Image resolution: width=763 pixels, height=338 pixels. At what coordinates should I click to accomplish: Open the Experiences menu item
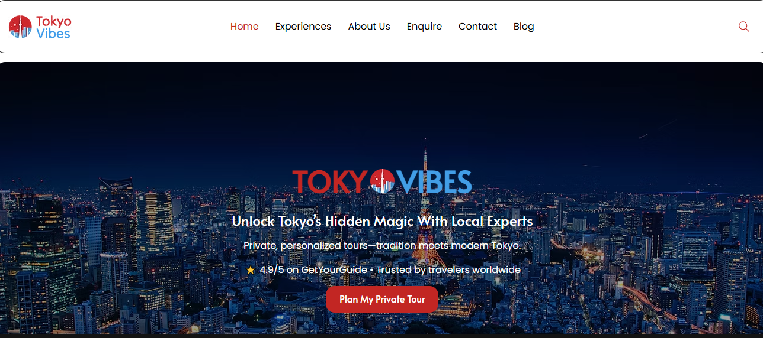click(x=303, y=27)
